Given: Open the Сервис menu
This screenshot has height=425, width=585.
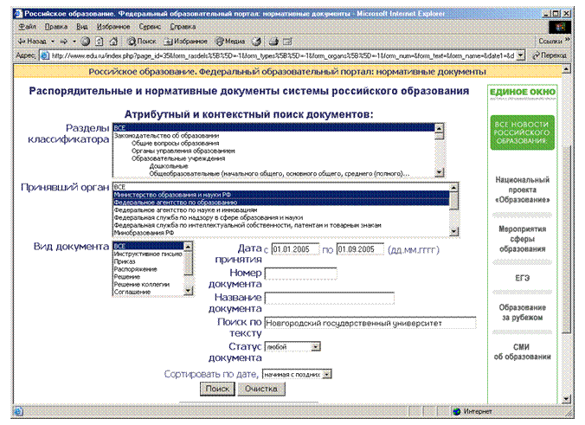Looking at the screenshot, I should coord(150,27).
